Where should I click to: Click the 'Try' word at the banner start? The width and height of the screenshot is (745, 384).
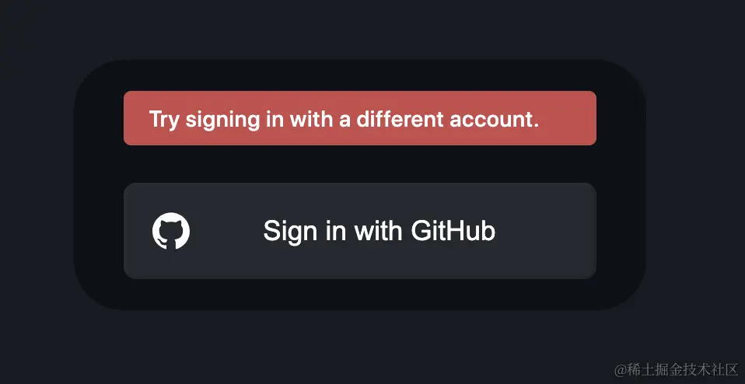click(164, 120)
